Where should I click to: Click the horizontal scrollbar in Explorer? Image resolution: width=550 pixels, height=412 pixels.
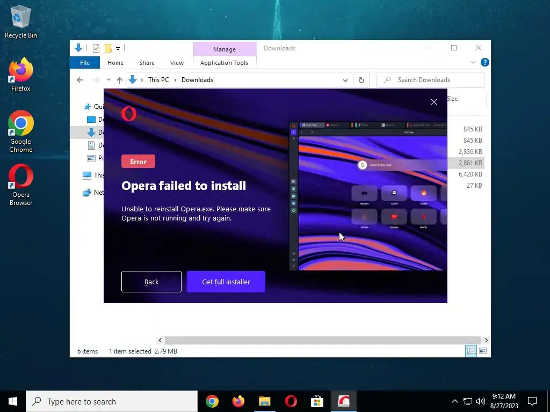(x=322, y=340)
